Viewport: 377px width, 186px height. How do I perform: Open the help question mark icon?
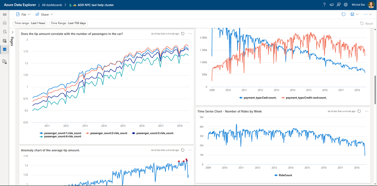coord(324,5)
